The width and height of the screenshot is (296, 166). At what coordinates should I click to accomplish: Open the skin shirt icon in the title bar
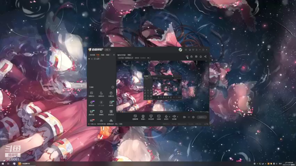pyautogui.click(x=193, y=50)
